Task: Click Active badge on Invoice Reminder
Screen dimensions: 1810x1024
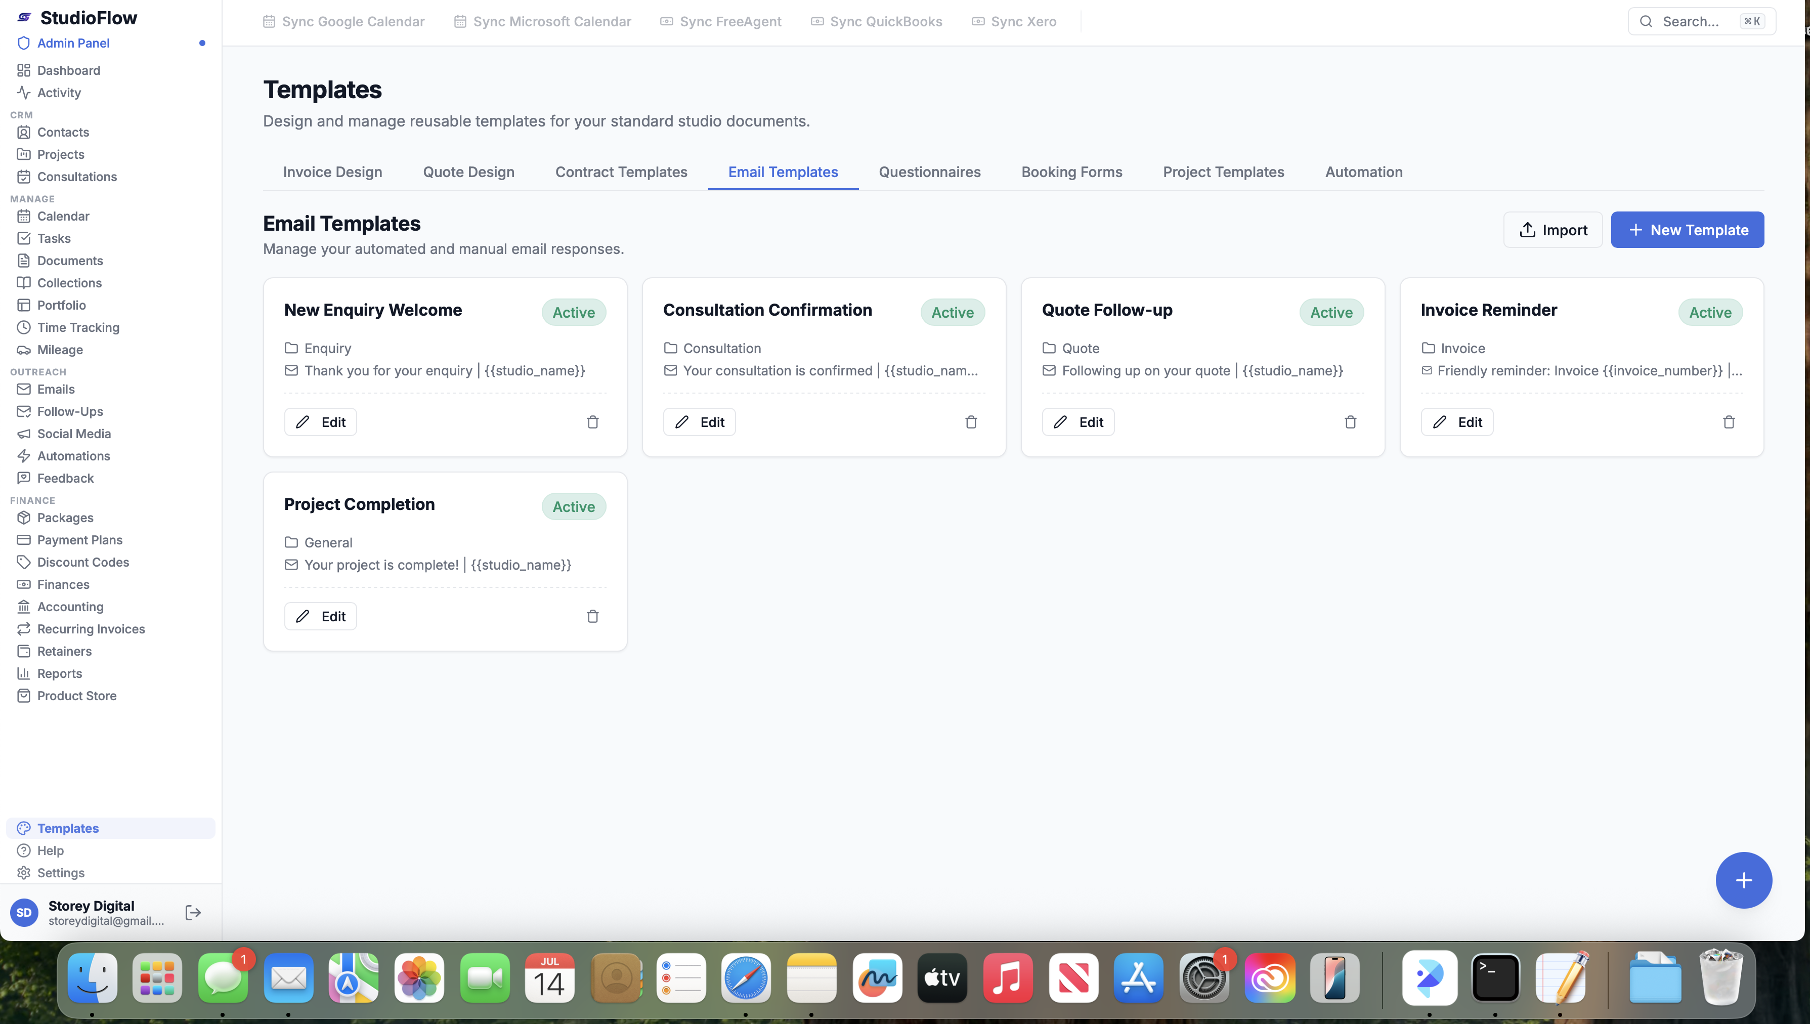Action: 1710,312
